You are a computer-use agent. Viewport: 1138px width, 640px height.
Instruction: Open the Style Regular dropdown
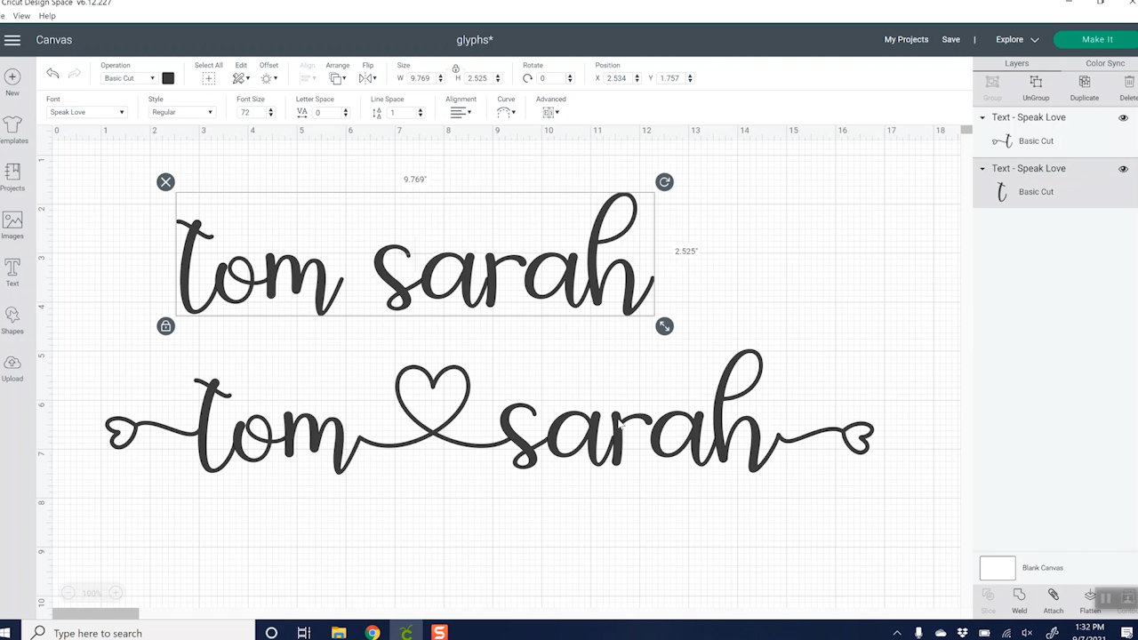(181, 112)
